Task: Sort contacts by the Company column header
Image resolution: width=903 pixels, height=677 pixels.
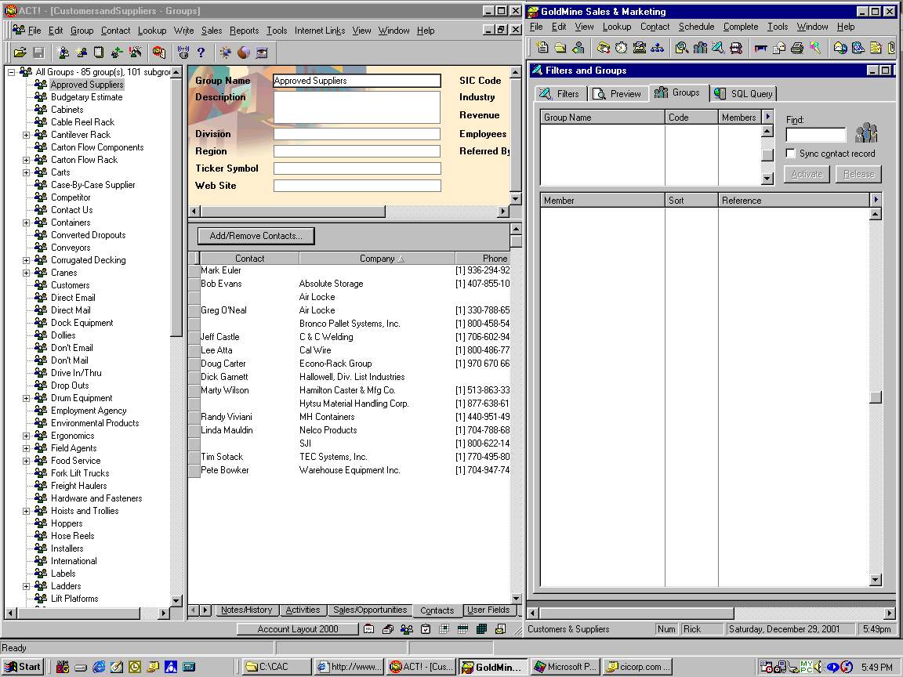Action: (377, 259)
